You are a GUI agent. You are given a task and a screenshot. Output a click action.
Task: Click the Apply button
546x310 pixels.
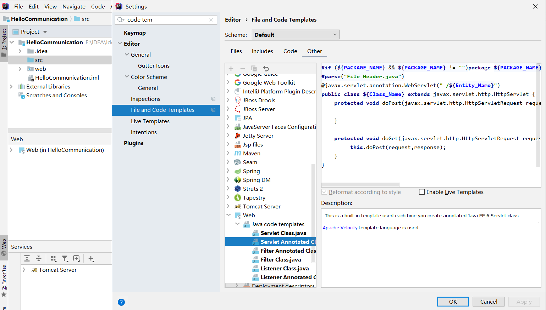[524, 302]
